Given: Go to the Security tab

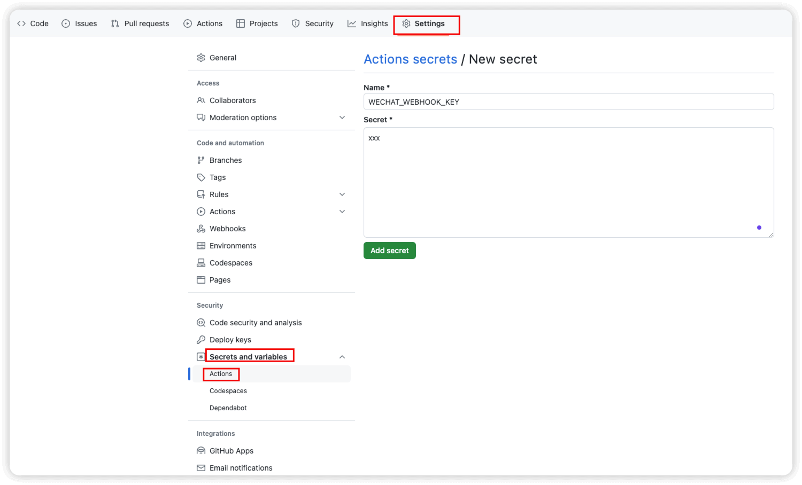Looking at the screenshot, I should coord(313,24).
